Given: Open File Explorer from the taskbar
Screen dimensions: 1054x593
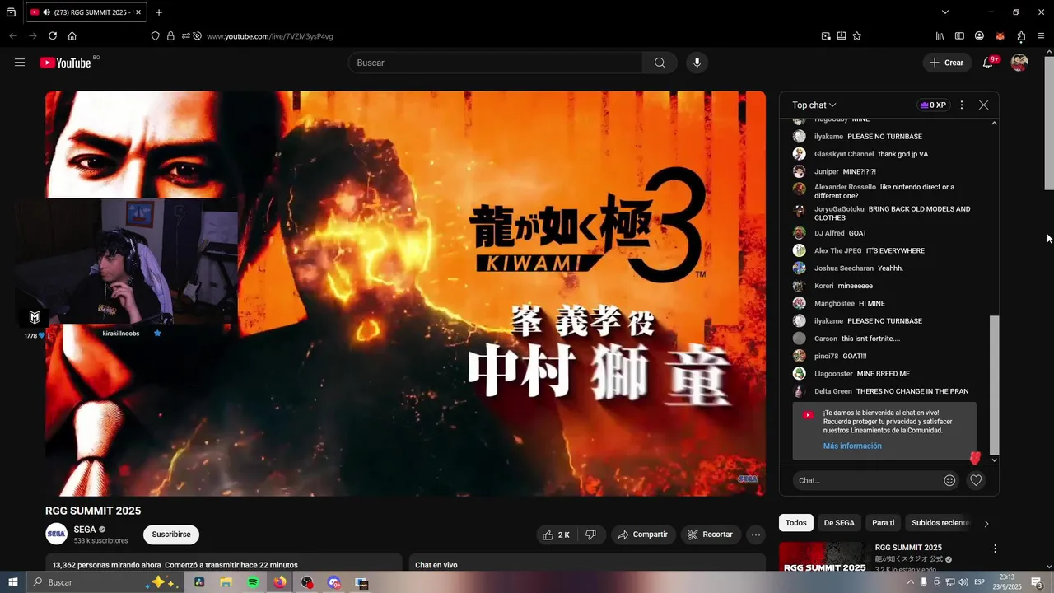Looking at the screenshot, I should [226, 582].
